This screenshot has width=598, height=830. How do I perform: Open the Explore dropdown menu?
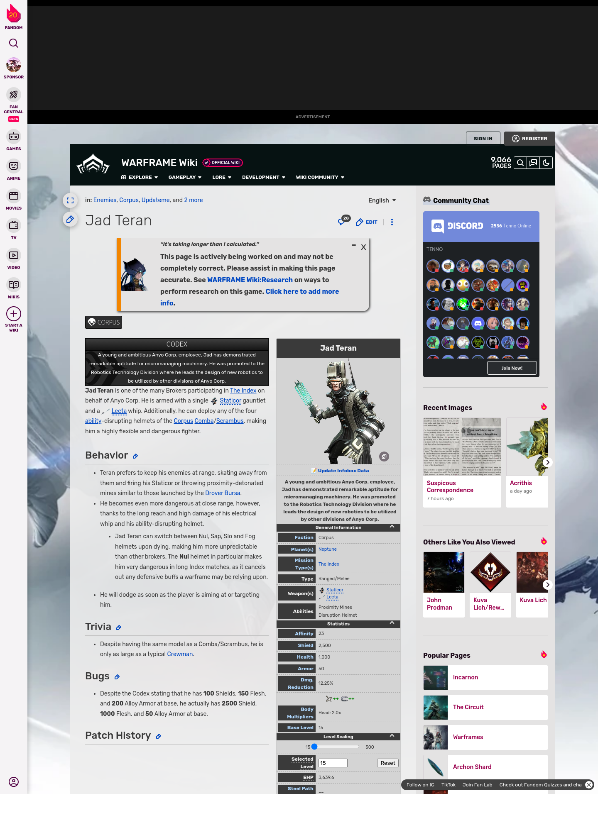140,177
